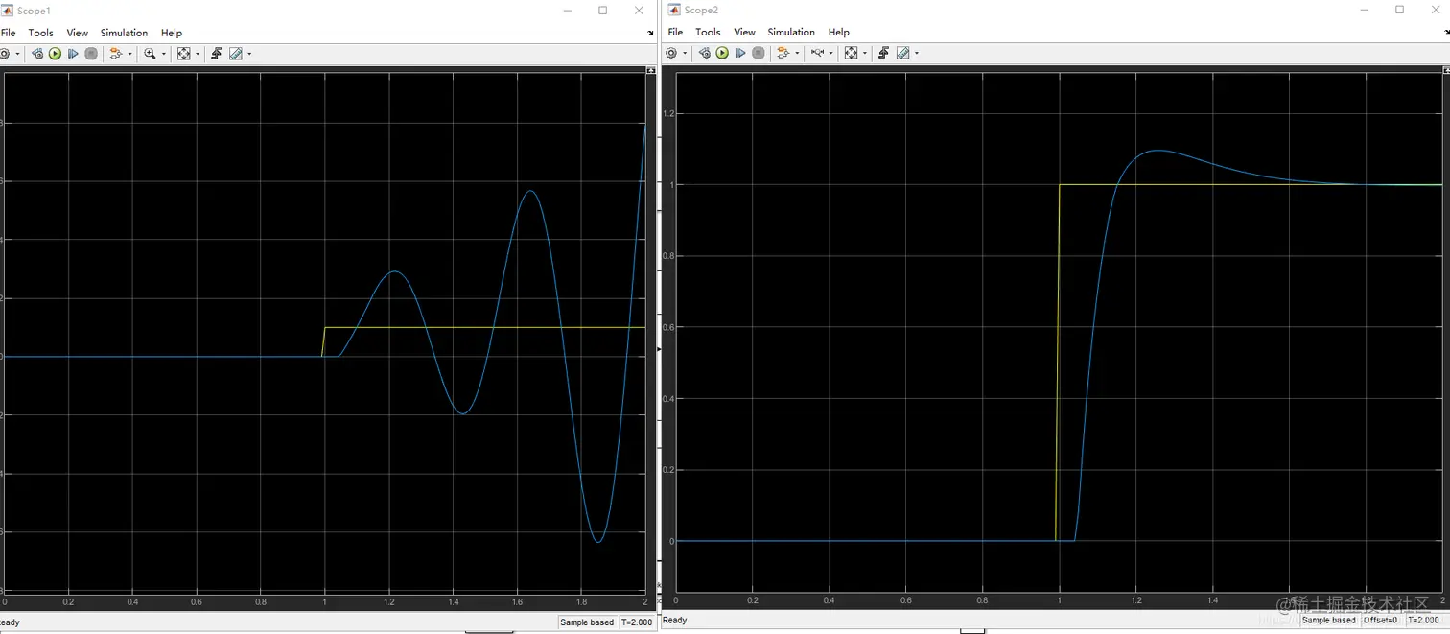The image size is (1450, 634).
Task: Expand configuration dropdown arrow in Scope2 toolbar
Action: click(x=685, y=53)
